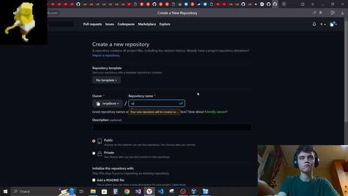Open the browser hamburger menu
Image resolution: width=348 pixels, height=196 pixels.
click(313, 4)
